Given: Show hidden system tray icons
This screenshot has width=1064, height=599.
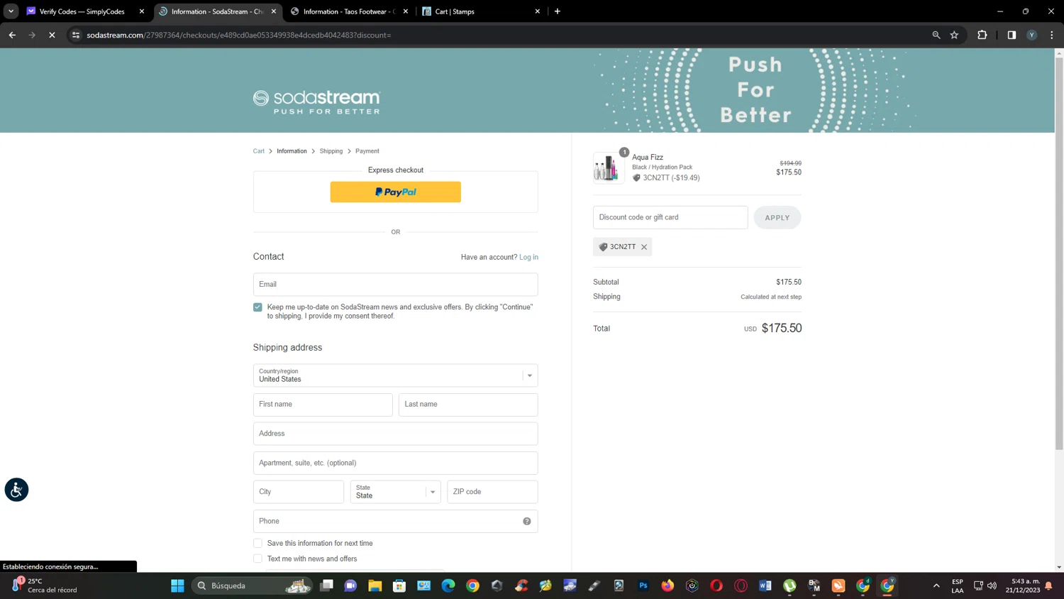Looking at the screenshot, I should (x=936, y=586).
